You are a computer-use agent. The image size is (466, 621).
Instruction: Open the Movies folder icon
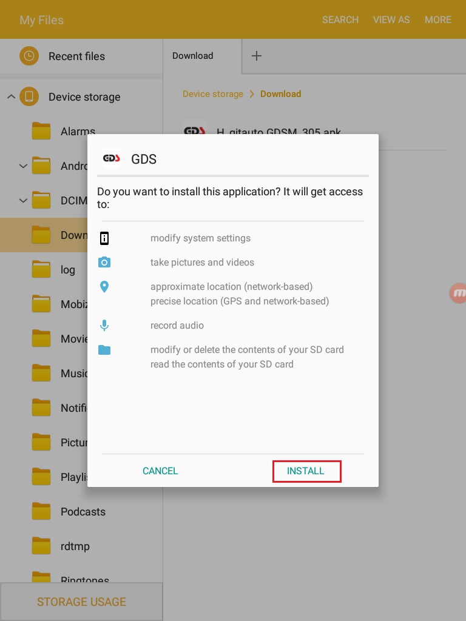pos(41,338)
